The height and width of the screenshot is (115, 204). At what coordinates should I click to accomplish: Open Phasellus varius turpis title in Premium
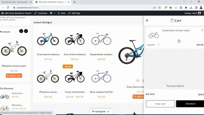[x=14, y=66]
